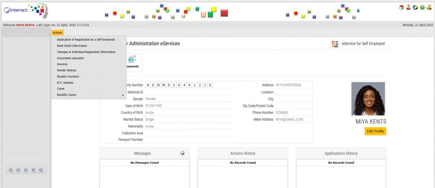This screenshot has height=188, width=435.
Task: Open Changes in Individual Registration Information
Action: 86,52
